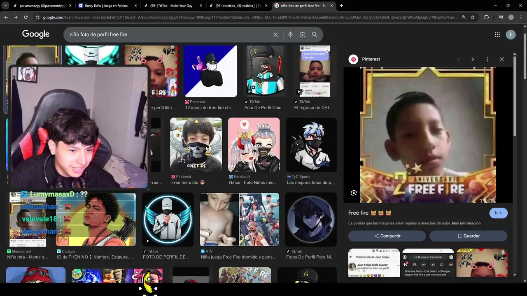Screen dimensions: 527x296
Task: Switch to TikTok Make Your Day tab
Action: pos(172,6)
